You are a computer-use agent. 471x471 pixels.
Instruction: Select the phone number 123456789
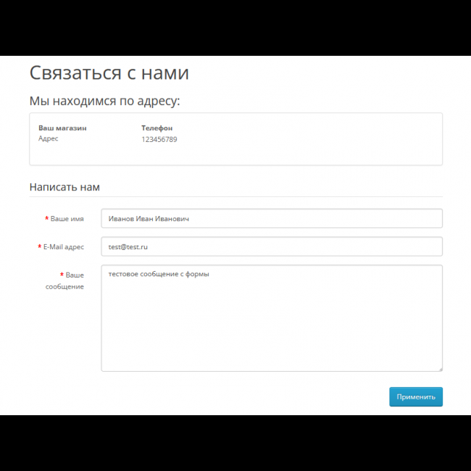pyautogui.click(x=159, y=139)
